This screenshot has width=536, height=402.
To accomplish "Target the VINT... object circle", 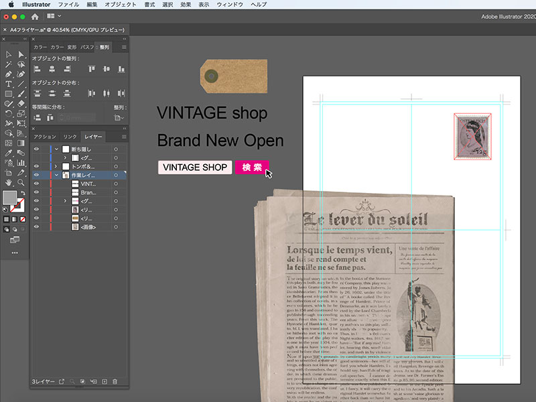I will tap(116, 184).
